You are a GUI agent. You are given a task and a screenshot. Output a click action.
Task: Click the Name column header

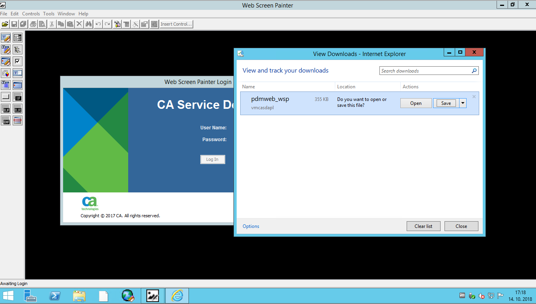coord(248,87)
